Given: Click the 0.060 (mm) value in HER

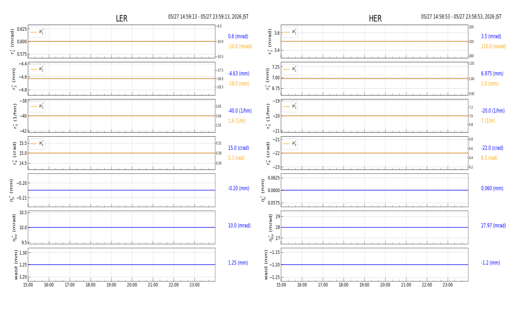Looking at the screenshot, I should click(x=492, y=188).
